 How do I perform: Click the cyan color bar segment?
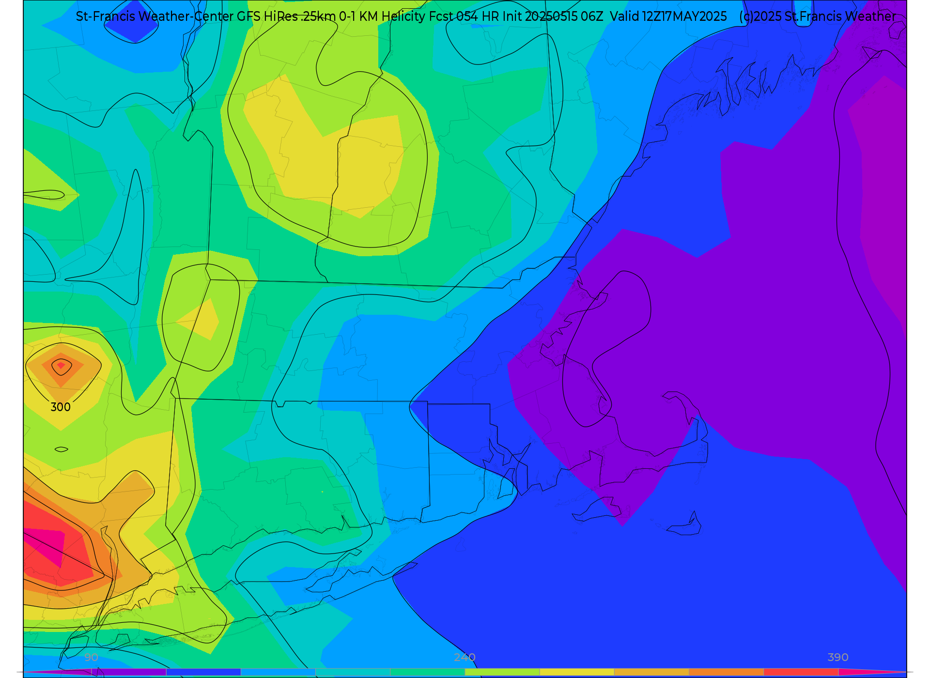(x=353, y=672)
